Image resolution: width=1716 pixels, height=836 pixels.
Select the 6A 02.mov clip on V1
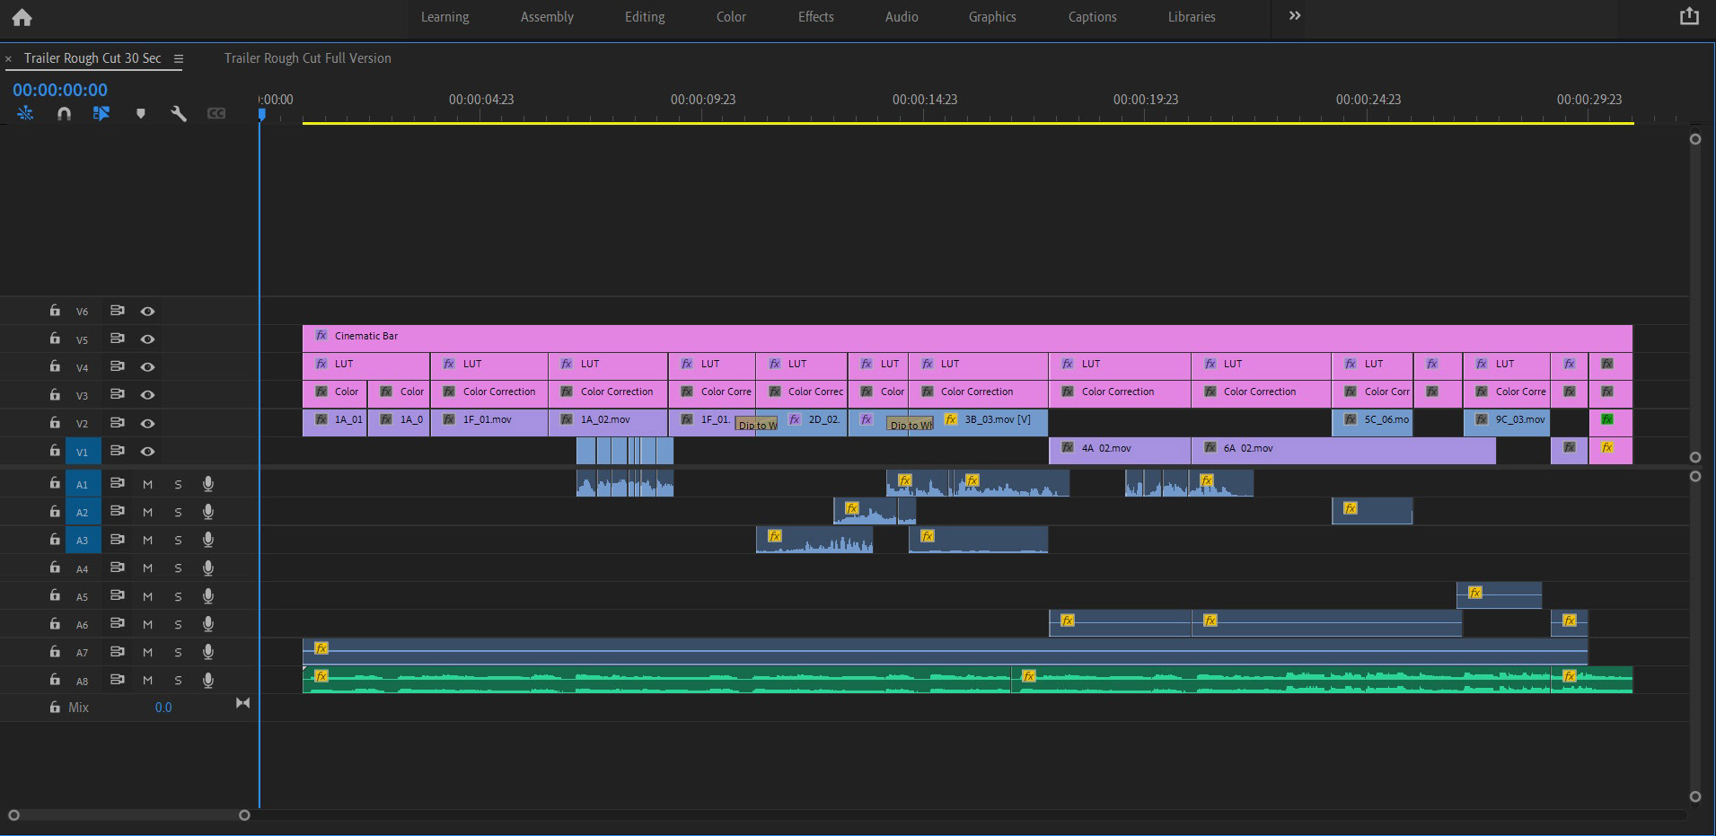[x=1343, y=451]
